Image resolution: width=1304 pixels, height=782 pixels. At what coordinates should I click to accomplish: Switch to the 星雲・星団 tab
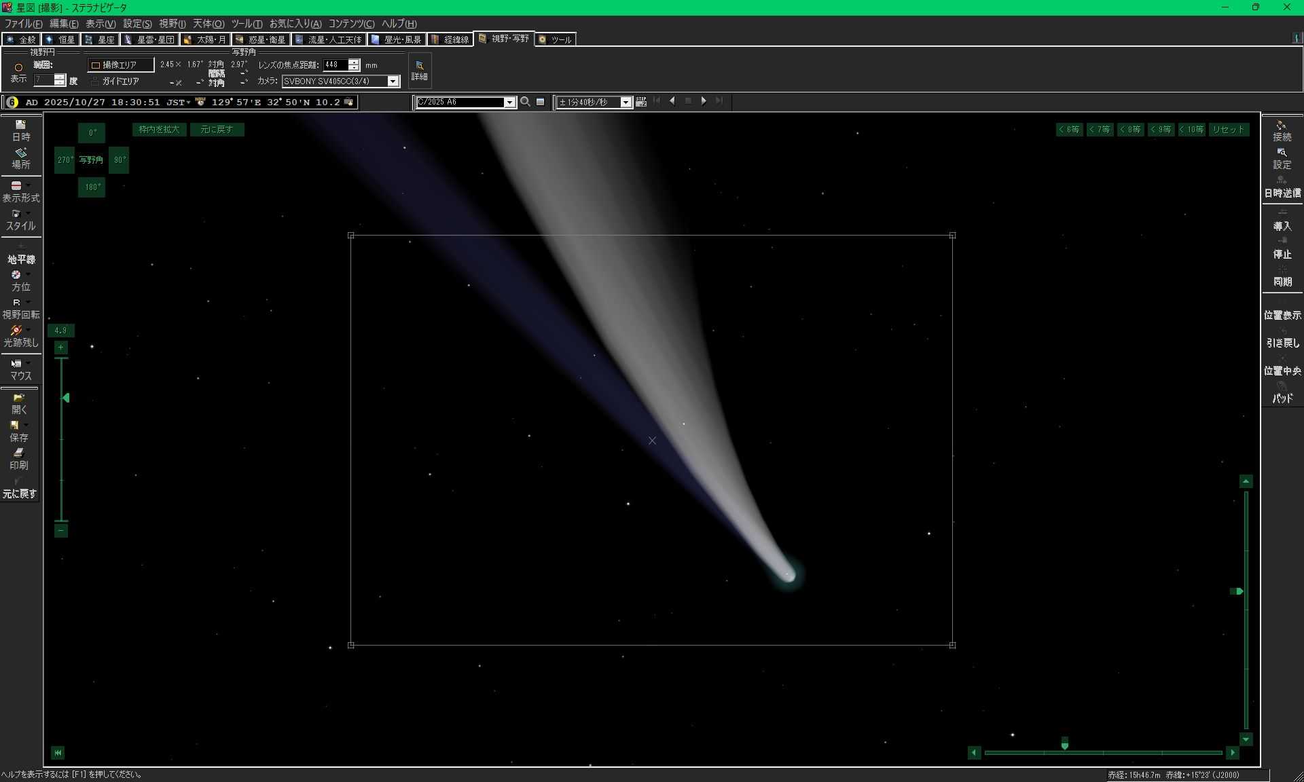pyautogui.click(x=150, y=39)
